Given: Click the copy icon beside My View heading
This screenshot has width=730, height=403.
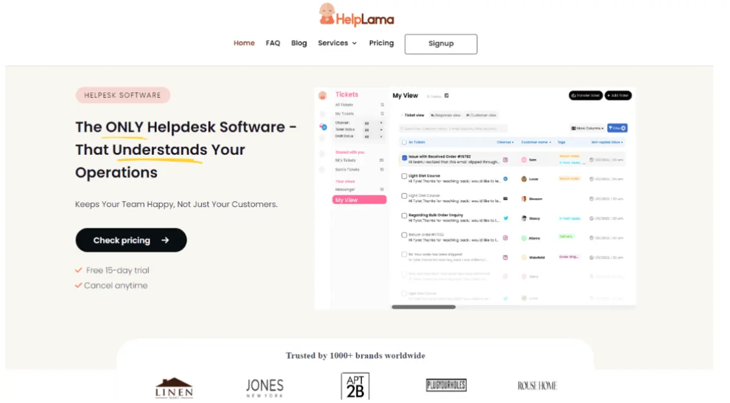Looking at the screenshot, I should point(446,96).
